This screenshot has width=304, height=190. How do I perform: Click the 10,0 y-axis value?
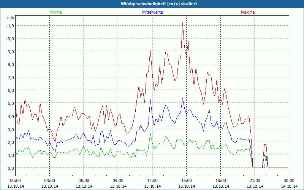click(x=11, y=39)
